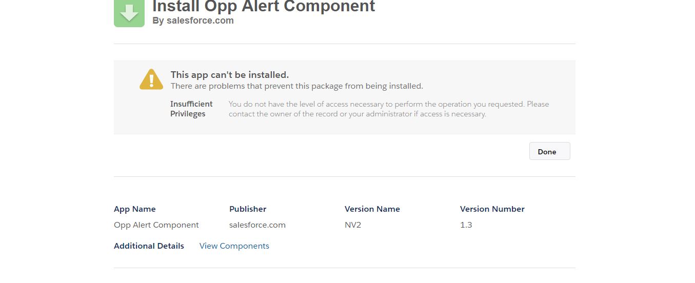Open the View Components link
Image resolution: width=695 pixels, height=283 pixels.
coord(234,246)
